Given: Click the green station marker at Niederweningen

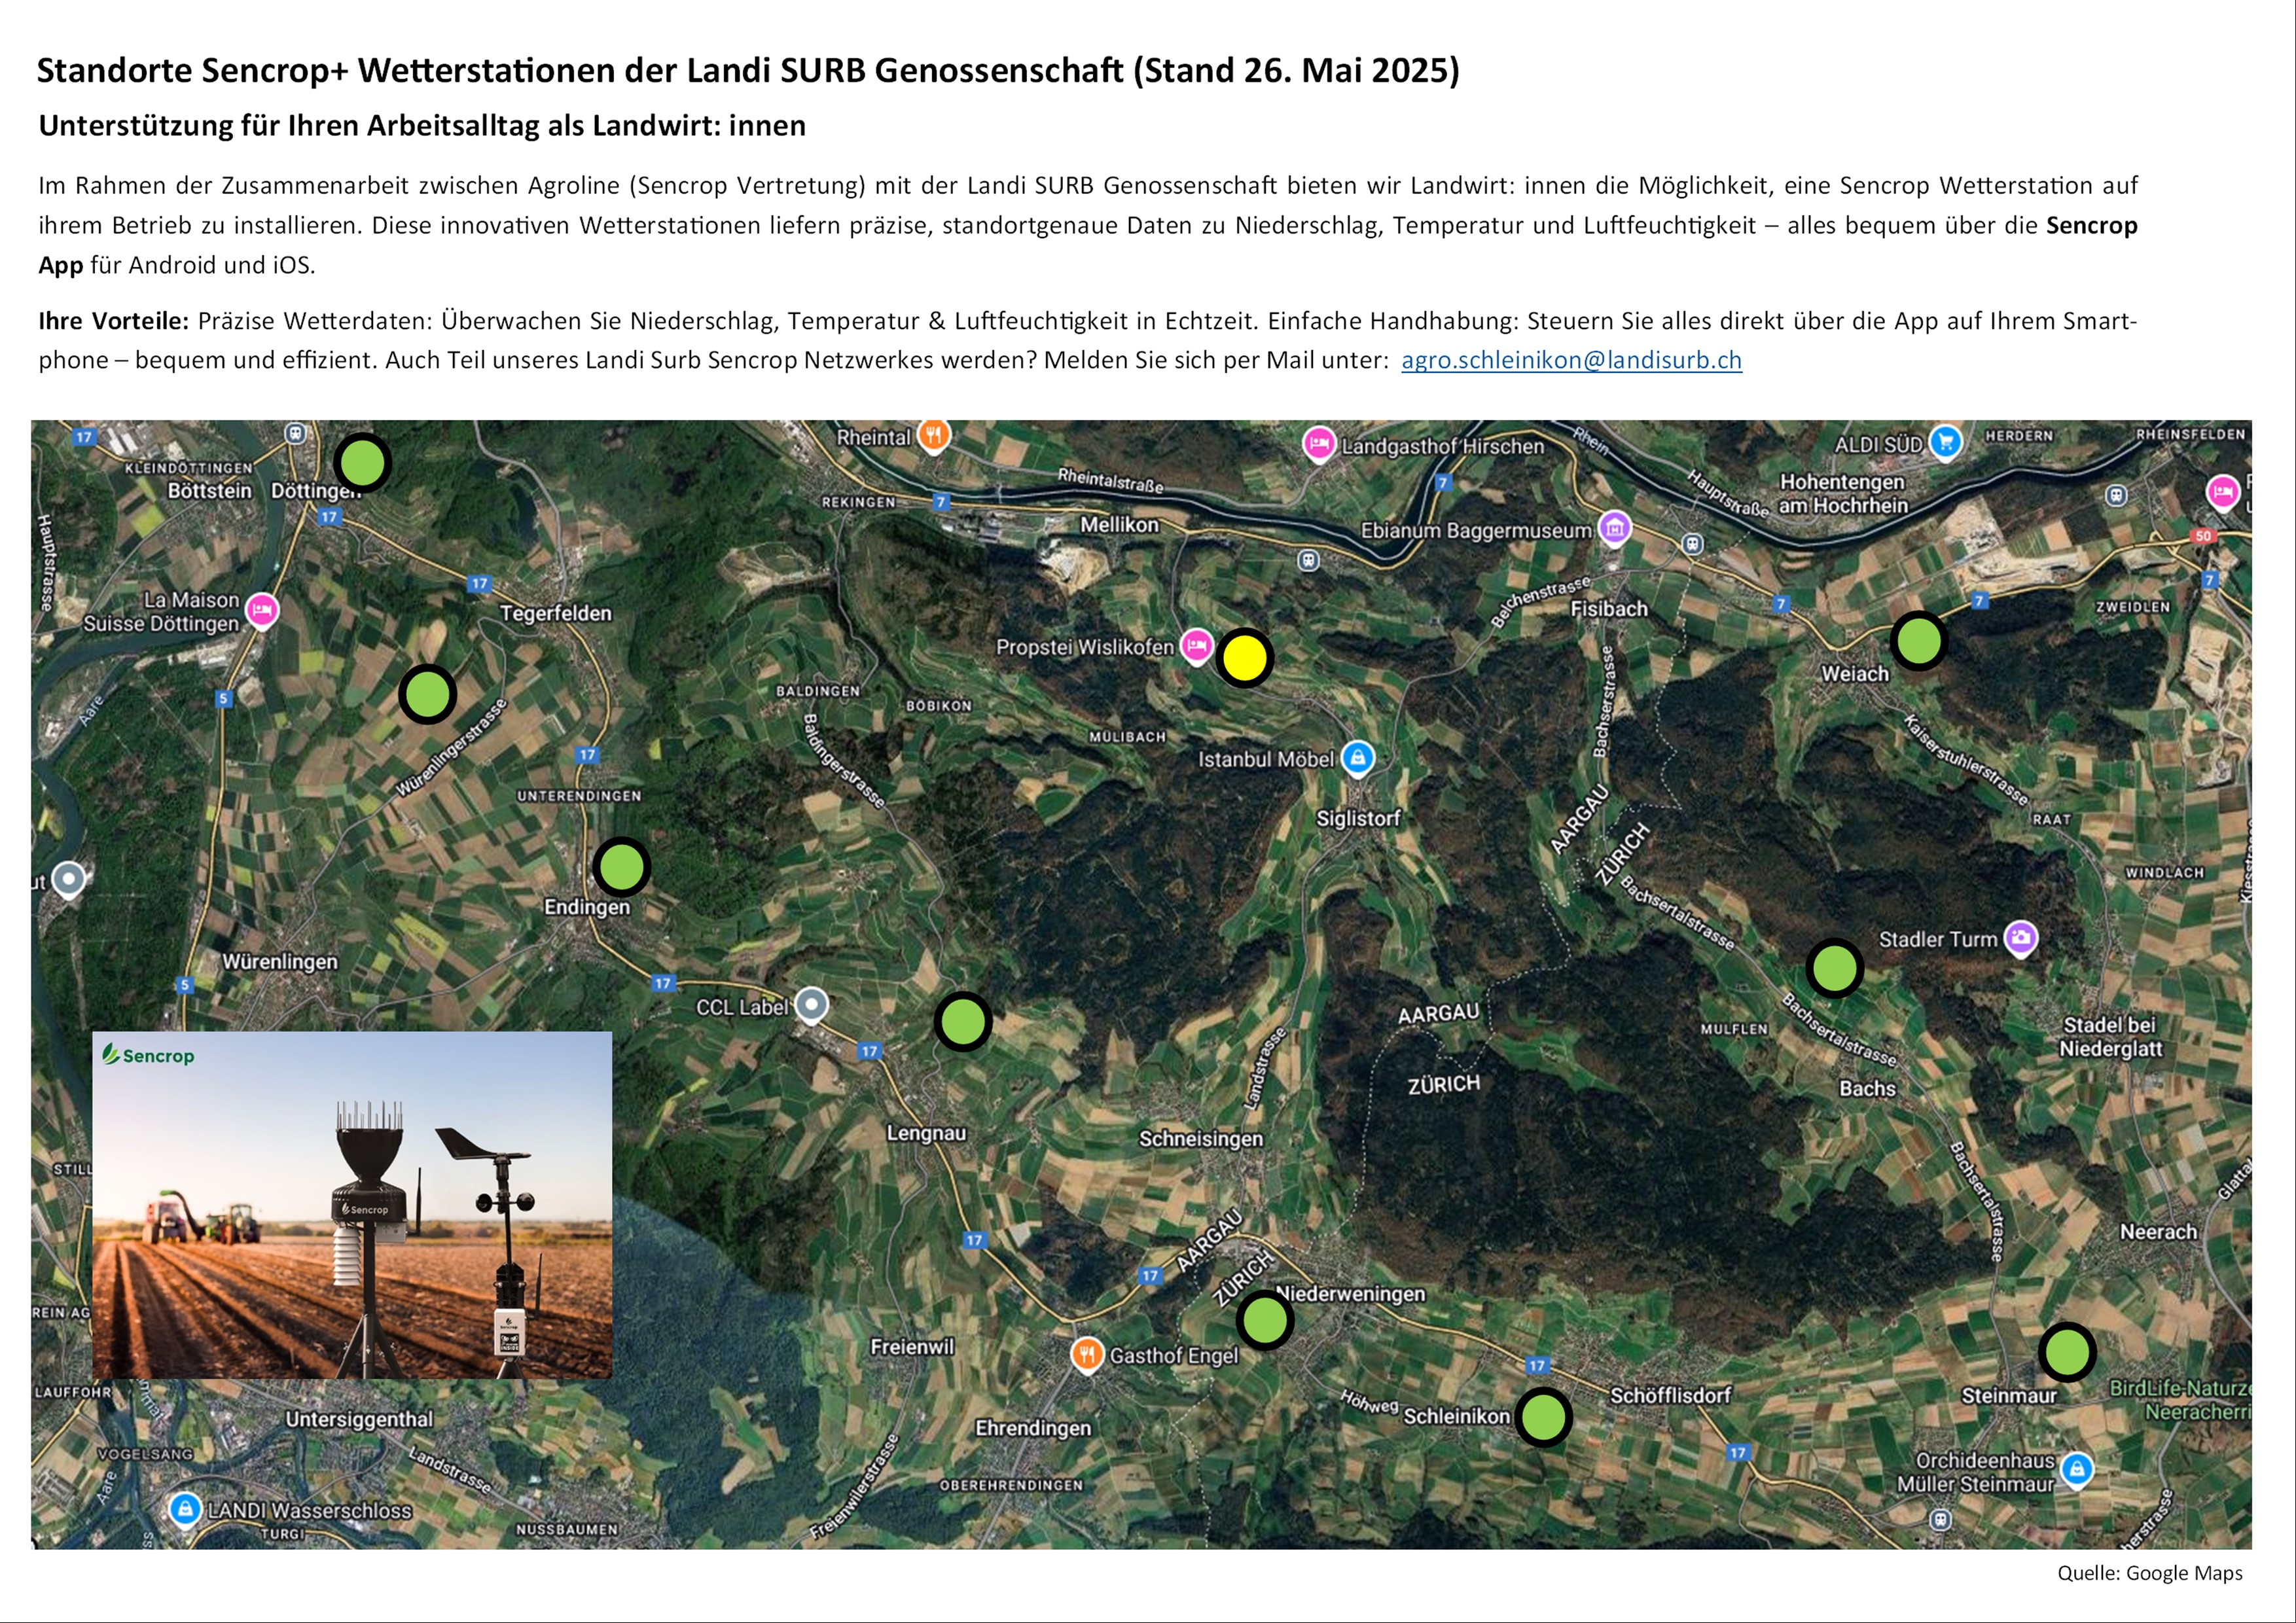Looking at the screenshot, I should 1265,1321.
